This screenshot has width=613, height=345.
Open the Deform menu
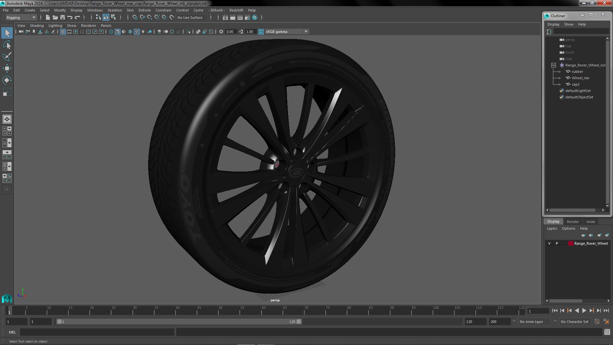click(144, 10)
